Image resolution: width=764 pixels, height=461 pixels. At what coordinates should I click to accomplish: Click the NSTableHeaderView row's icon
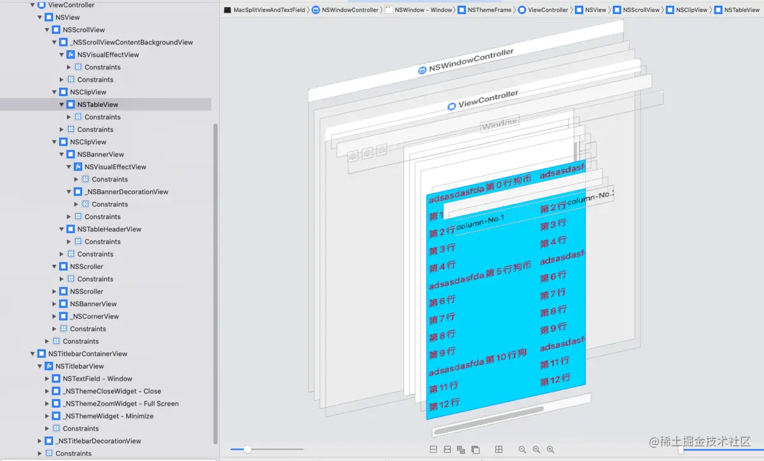[71, 229]
